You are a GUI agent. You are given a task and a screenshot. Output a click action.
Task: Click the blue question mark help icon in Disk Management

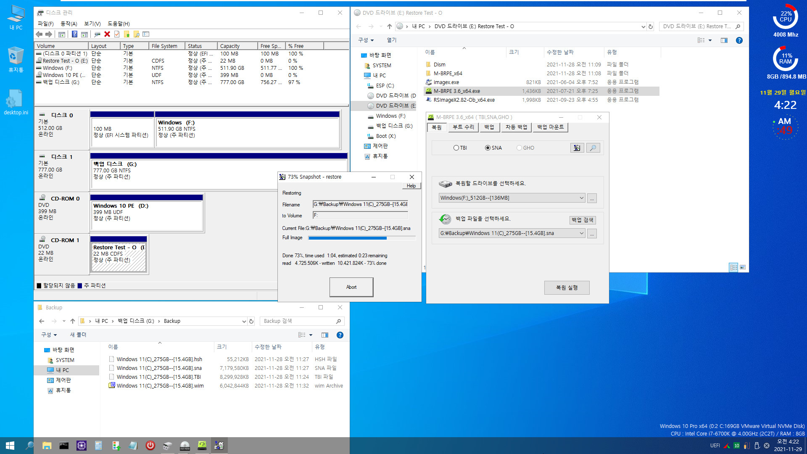[74, 34]
